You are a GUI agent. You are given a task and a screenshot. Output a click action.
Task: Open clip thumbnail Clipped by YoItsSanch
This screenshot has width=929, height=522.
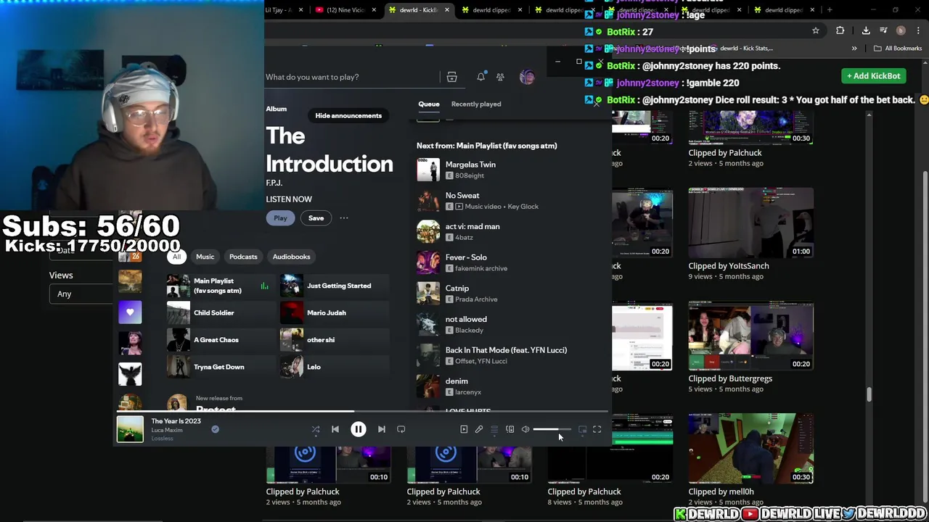click(751, 223)
